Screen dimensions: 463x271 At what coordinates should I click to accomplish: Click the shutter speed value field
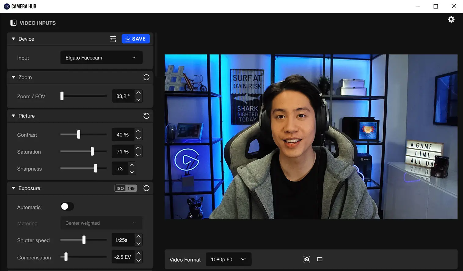coord(123,240)
